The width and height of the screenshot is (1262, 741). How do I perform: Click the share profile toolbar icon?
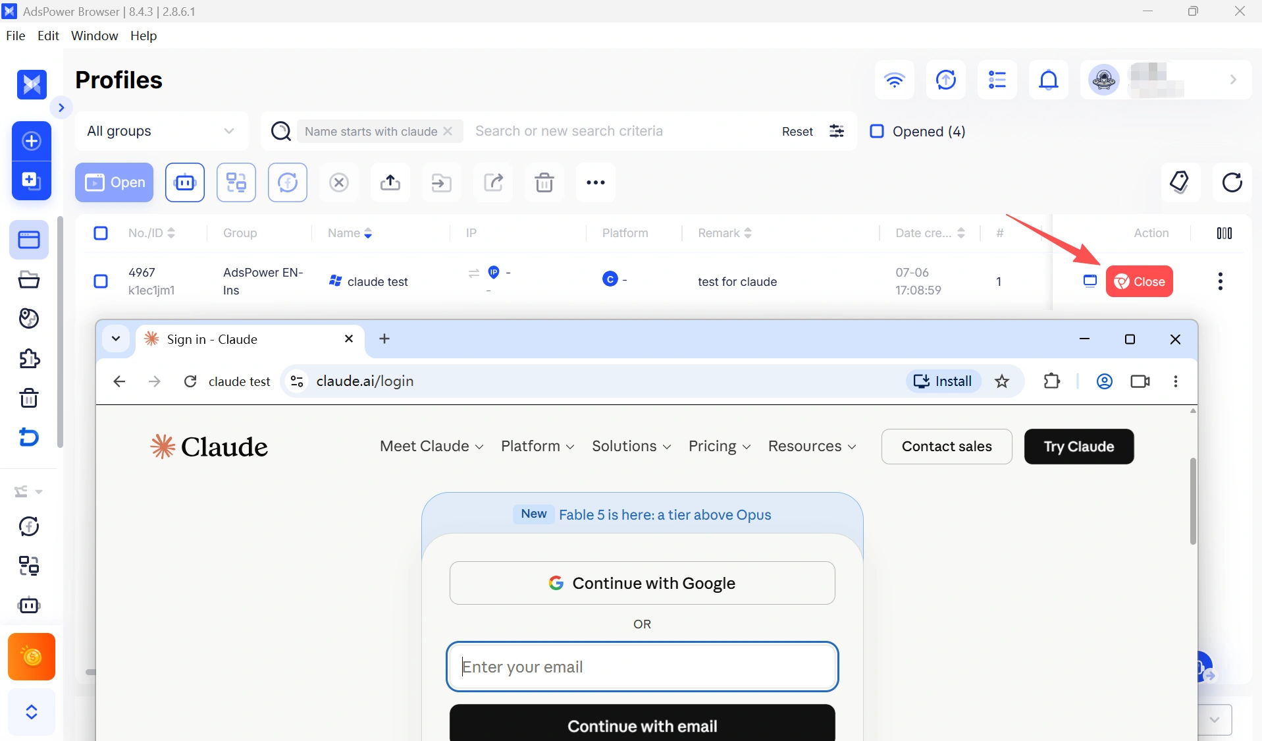493,182
